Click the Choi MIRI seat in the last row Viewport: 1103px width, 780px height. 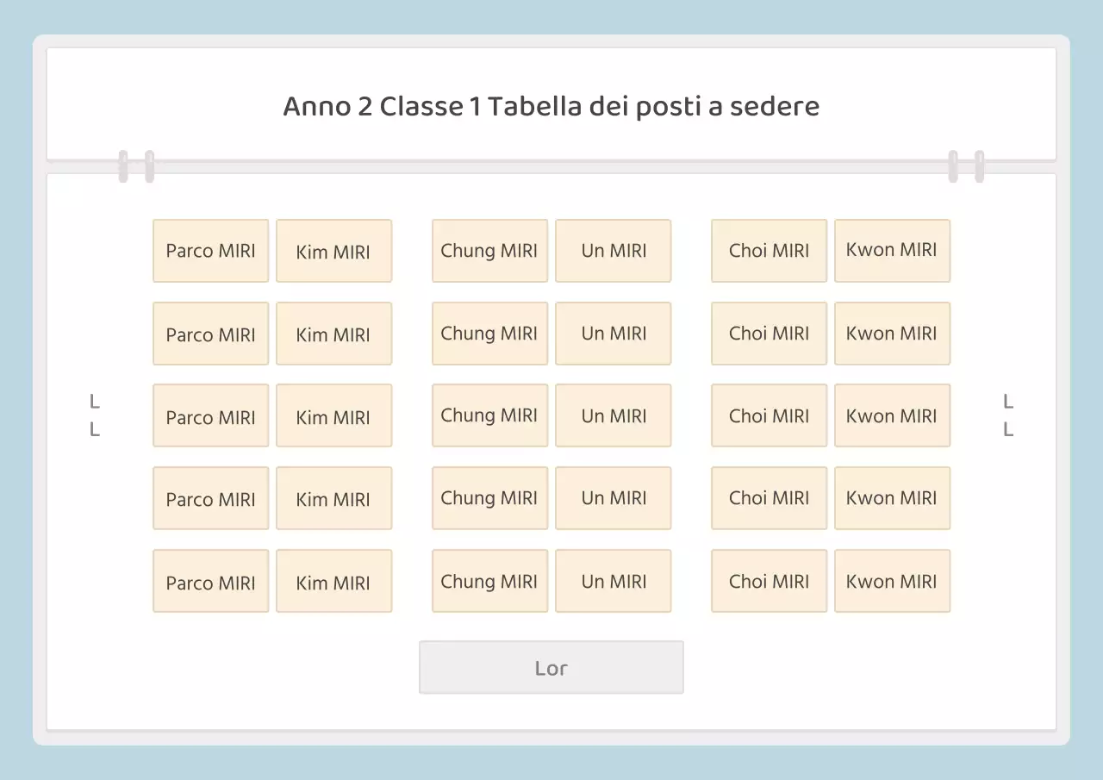[x=769, y=581]
